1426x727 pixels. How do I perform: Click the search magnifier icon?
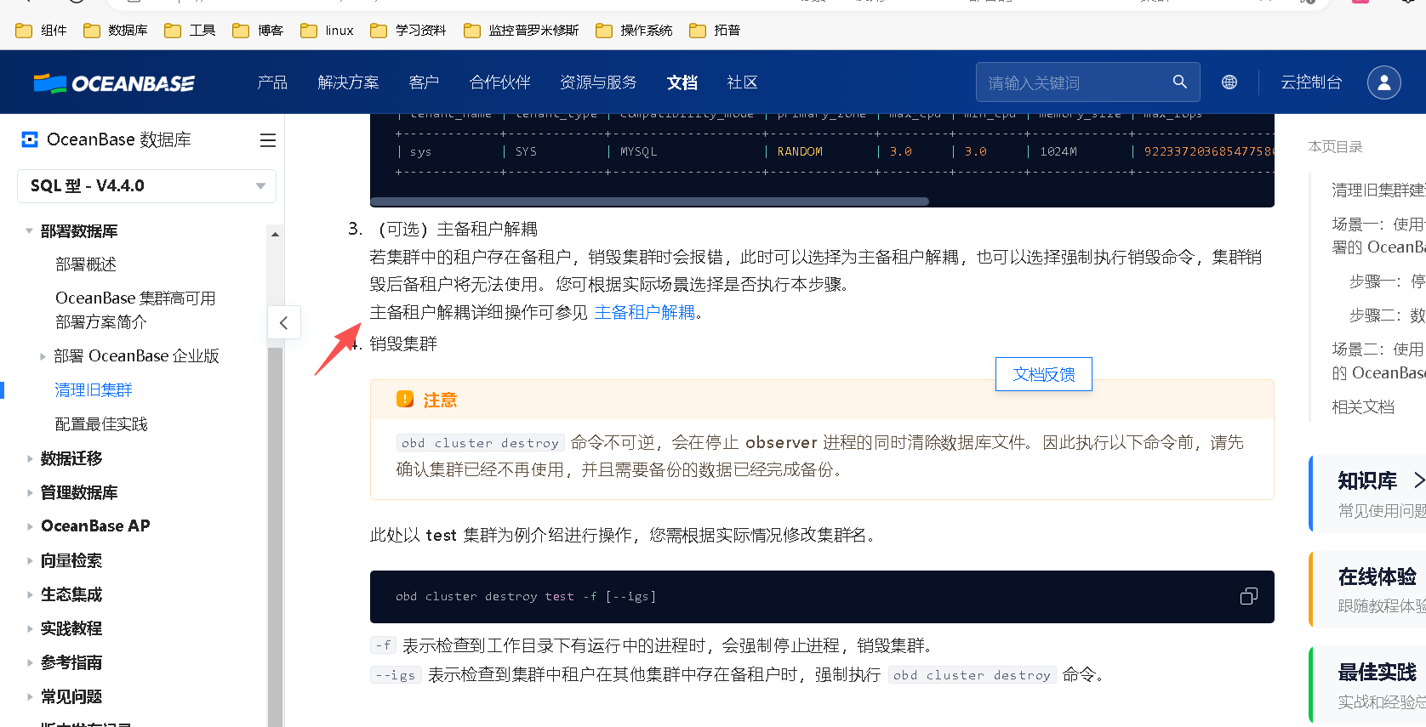coord(1179,82)
